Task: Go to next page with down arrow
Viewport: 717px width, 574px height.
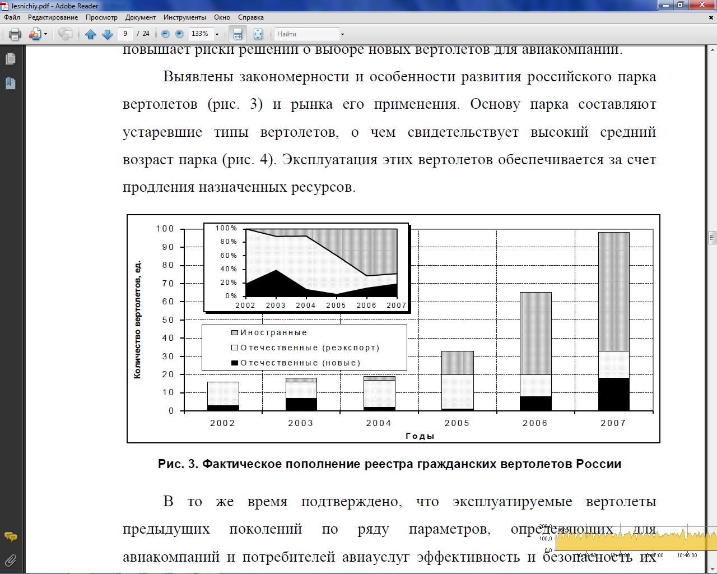Action: [108, 34]
